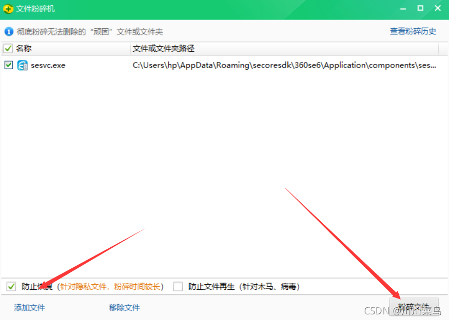Sort by the 名称 column header
Viewport: 449px width, 320px height.
tap(66, 48)
